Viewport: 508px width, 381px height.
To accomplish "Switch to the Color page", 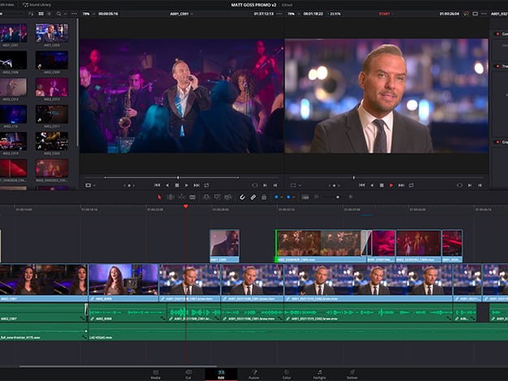I will [286, 374].
